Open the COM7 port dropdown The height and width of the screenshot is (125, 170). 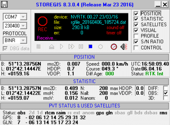(23, 17)
